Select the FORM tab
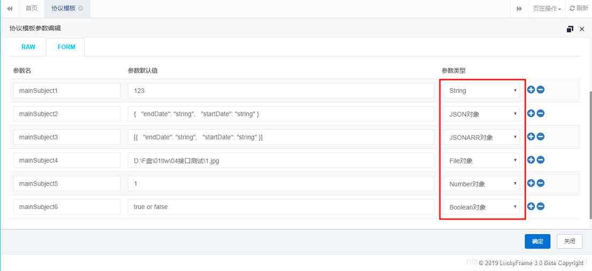 click(x=66, y=47)
